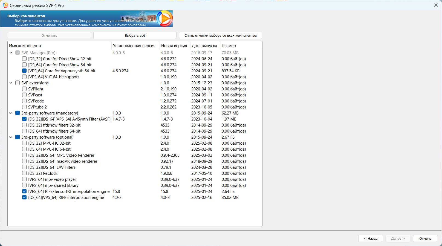Click release date 2025-03-02 cell
Viewport: 442px width, 246px height.
(x=202, y=155)
